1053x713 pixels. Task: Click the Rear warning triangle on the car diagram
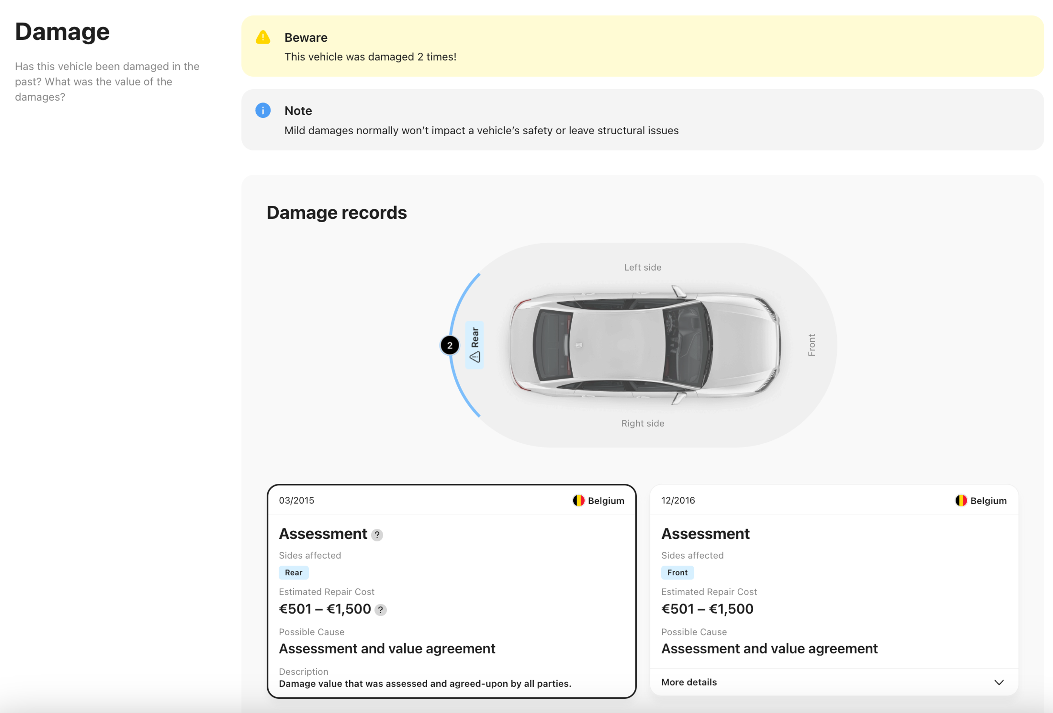coord(475,357)
